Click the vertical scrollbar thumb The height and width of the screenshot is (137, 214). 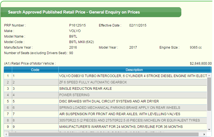click(209, 94)
